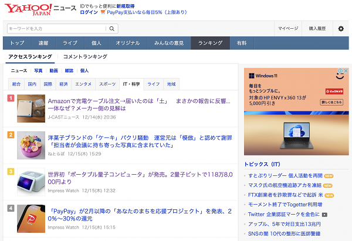Click the rank 2 badge
The width and height of the screenshot is (352, 241).
(11, 135)
